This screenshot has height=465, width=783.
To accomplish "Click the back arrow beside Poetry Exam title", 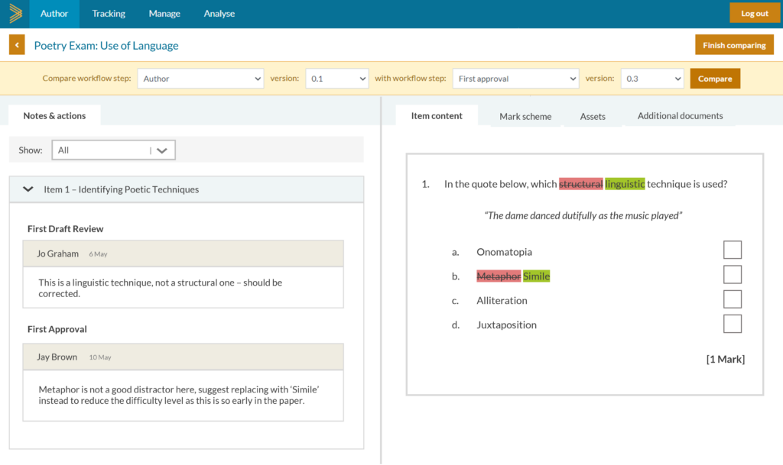I will tap(16, 44).
